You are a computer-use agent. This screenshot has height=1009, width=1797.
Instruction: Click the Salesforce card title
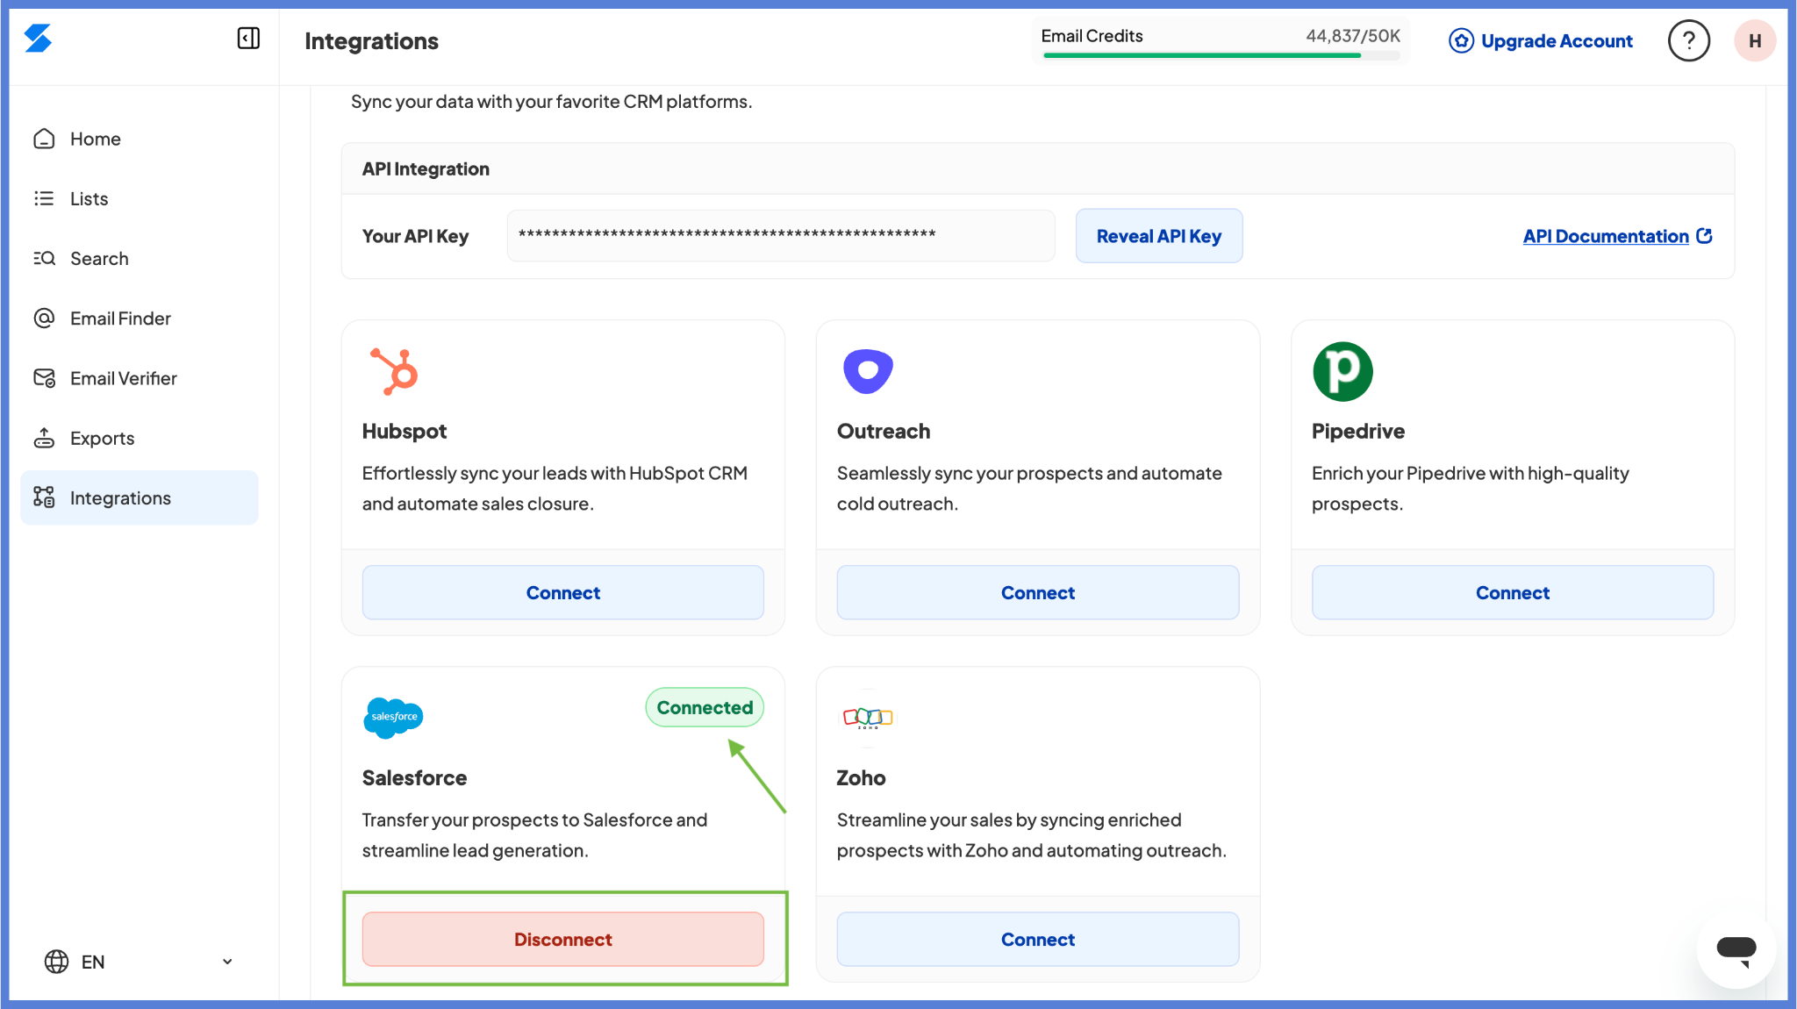pyautogui.click(x=414, y=777)
